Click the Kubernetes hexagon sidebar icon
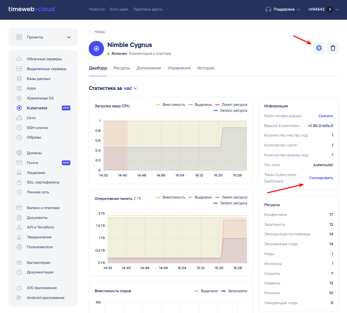Screen dimensions: 347x313 pyautogui.click(x=19, y=108)
